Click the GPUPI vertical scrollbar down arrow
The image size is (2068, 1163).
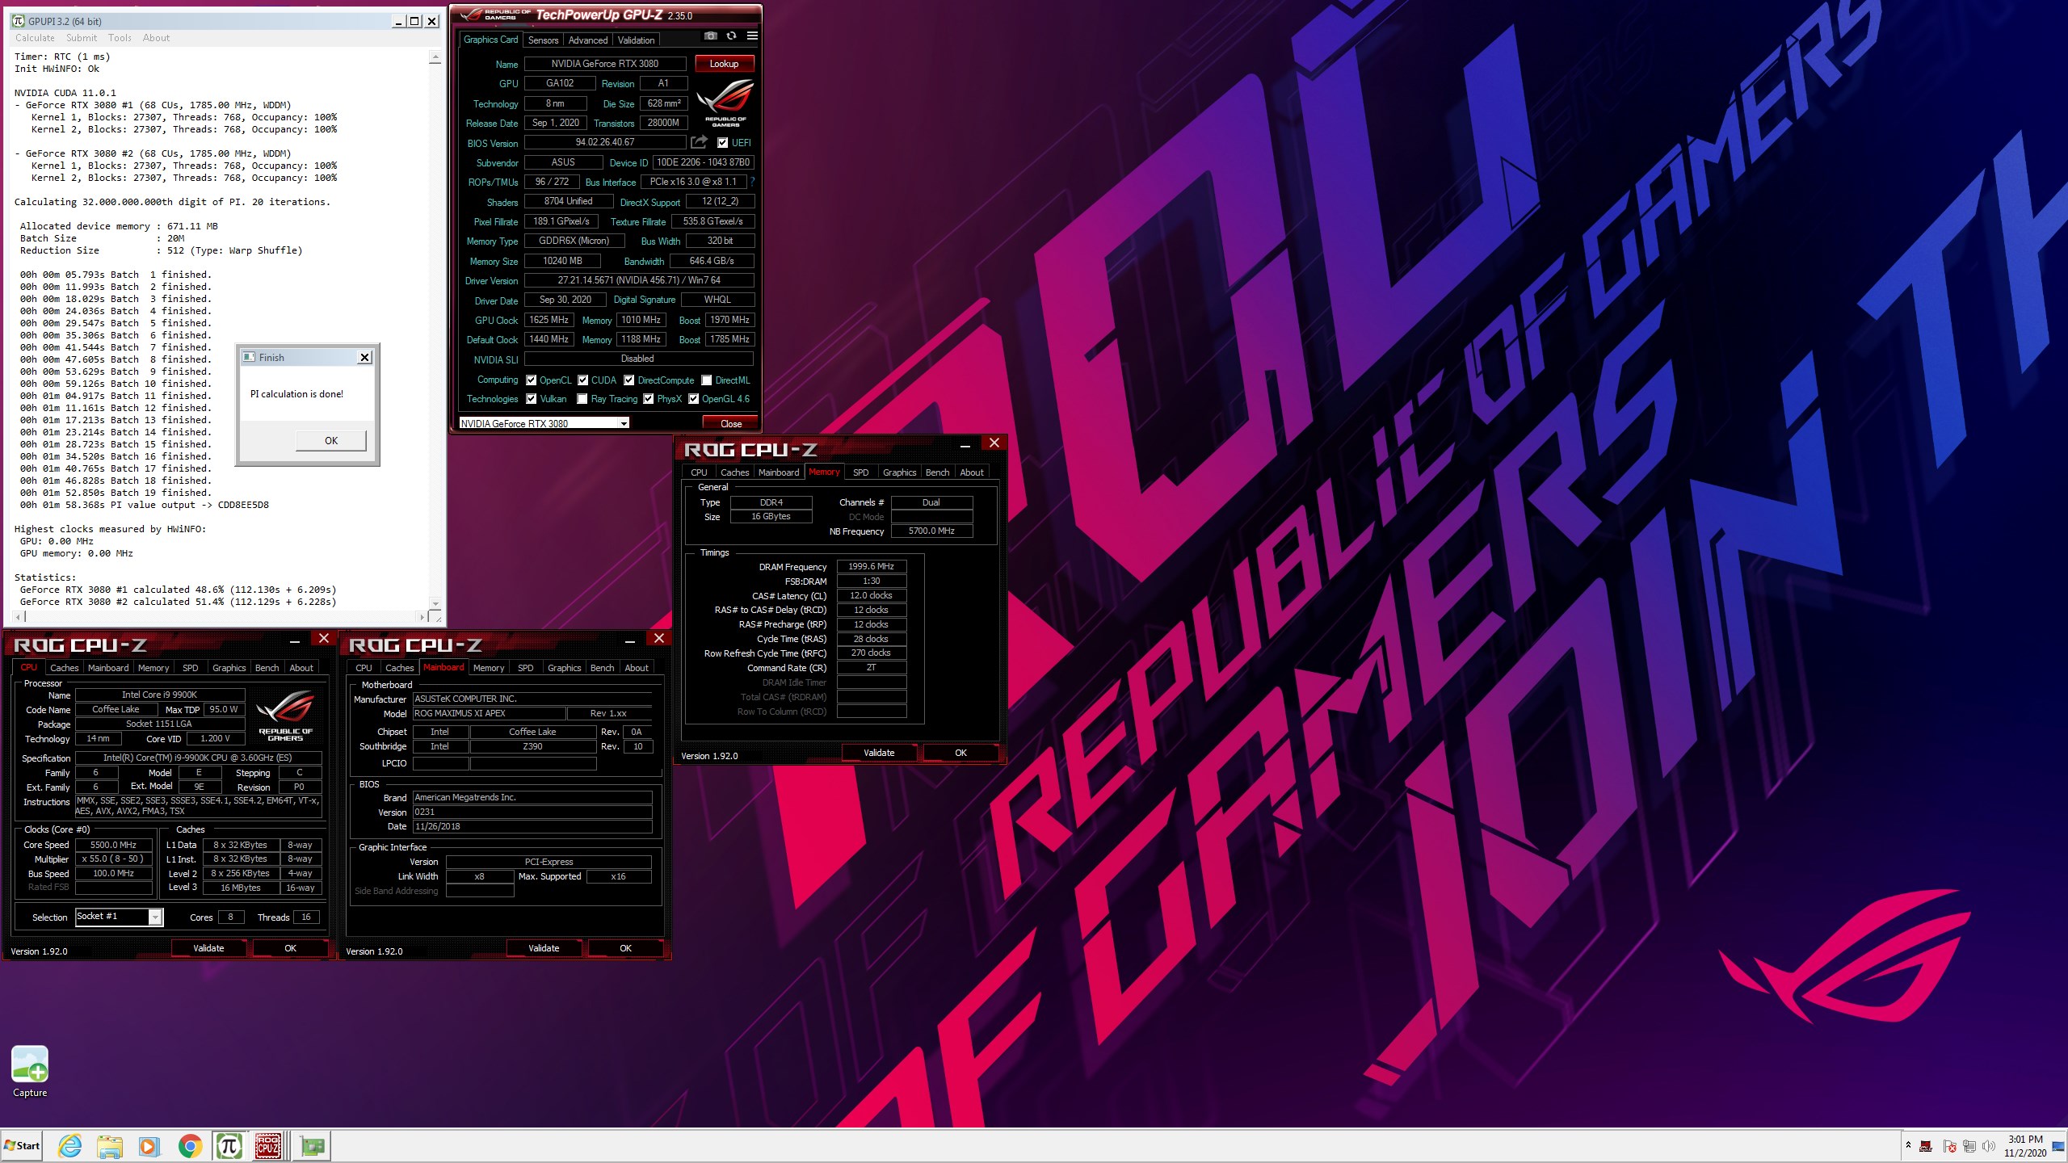(435, 603)
